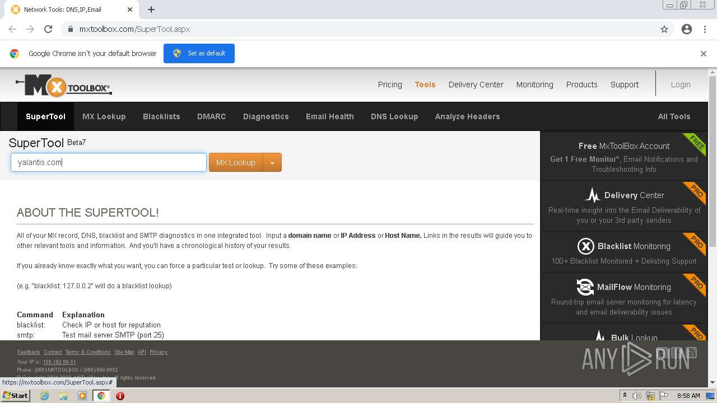Open the Site Map footer link
717x403 pixels.
click(x=124, y=352)
